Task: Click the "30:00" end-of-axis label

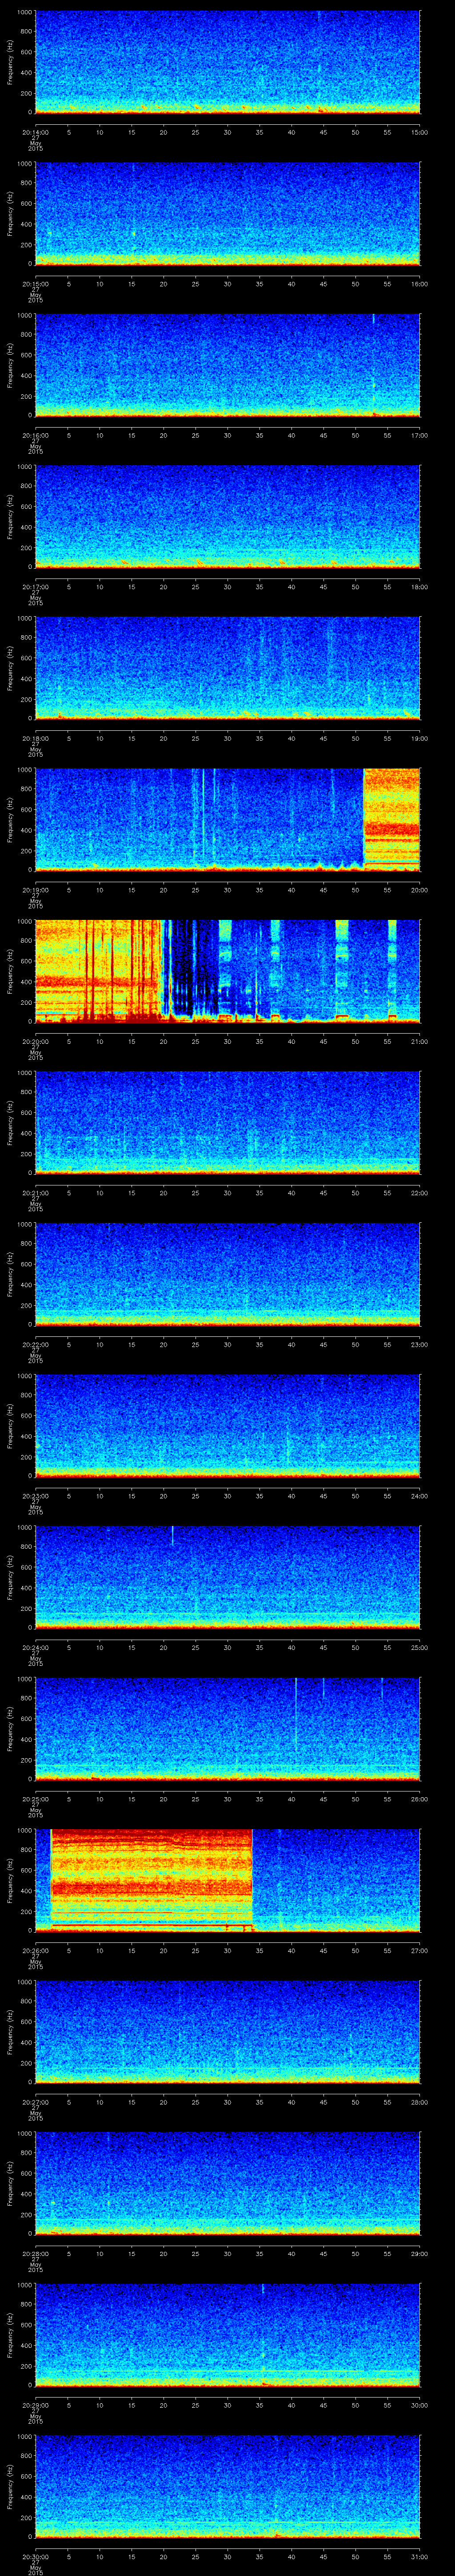Action: [x=420, y=2405]
